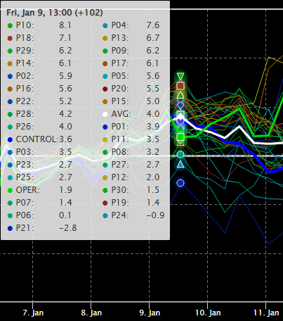Click the white AVG circle marker on chart
Image resolution: width=283 pixels, height=321 pixels.
[180, 115]
